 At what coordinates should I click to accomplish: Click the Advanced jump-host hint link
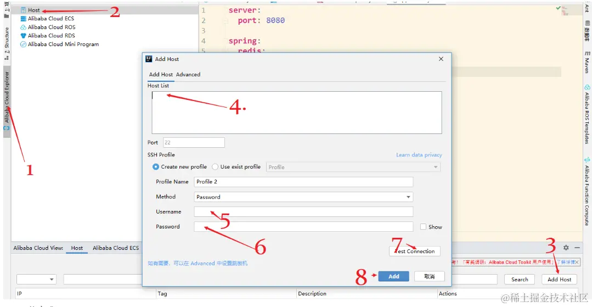coord(198,263)
